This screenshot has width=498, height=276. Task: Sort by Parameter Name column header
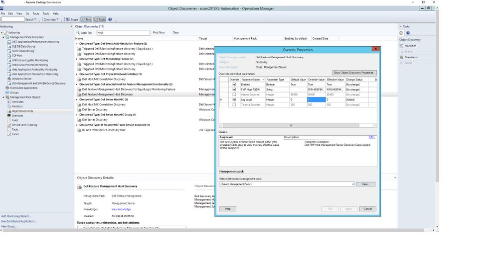pos(253,80)
